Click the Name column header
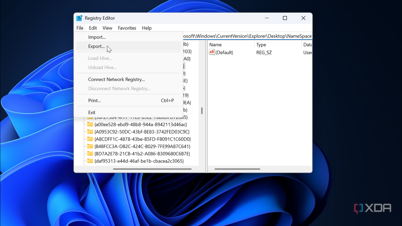Screen dimensions: 402x226 216,45
